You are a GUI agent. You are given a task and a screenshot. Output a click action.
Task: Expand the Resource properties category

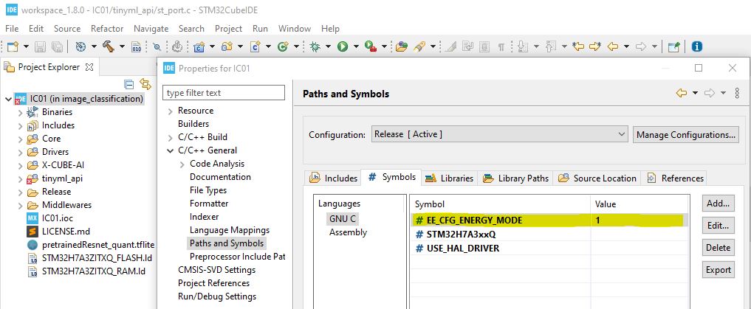tap(171, 111)
